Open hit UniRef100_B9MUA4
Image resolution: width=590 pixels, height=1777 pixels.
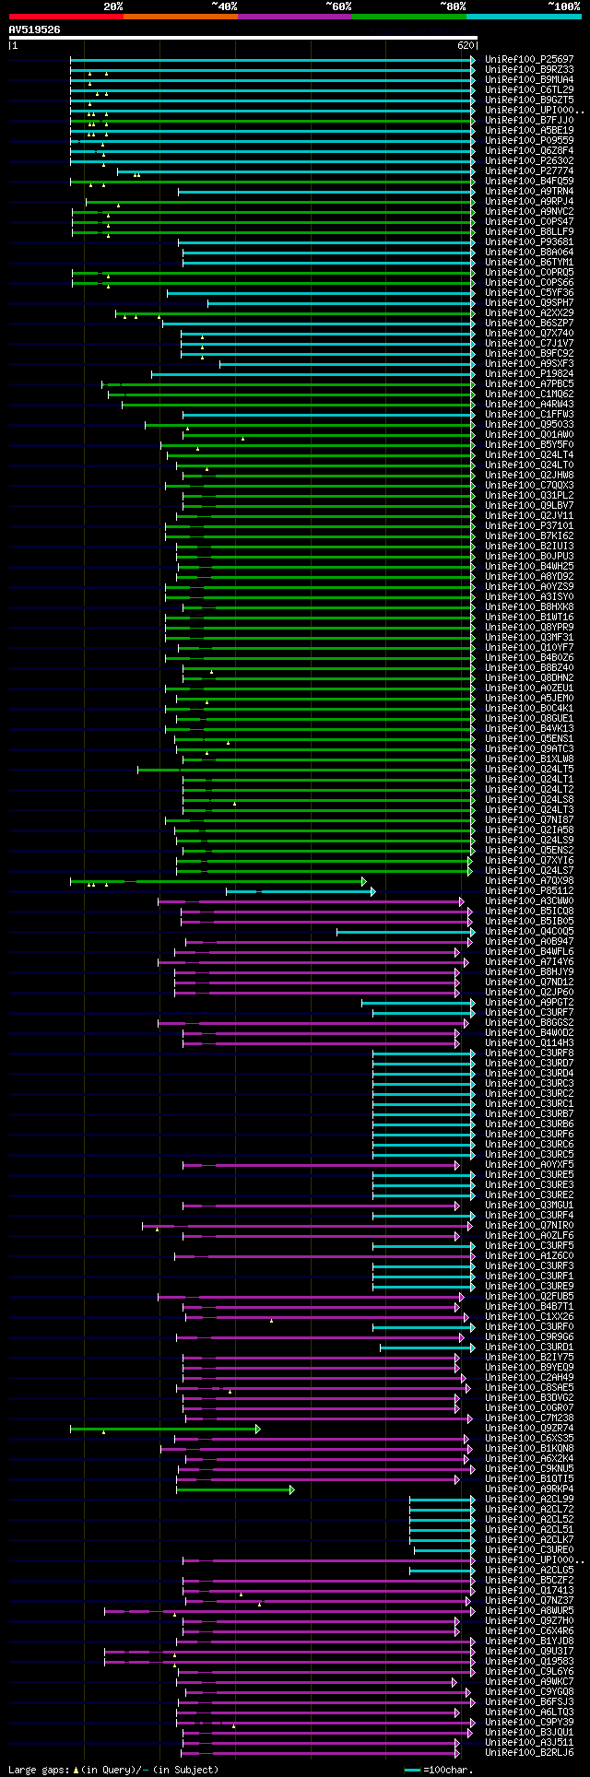(529, 79)
